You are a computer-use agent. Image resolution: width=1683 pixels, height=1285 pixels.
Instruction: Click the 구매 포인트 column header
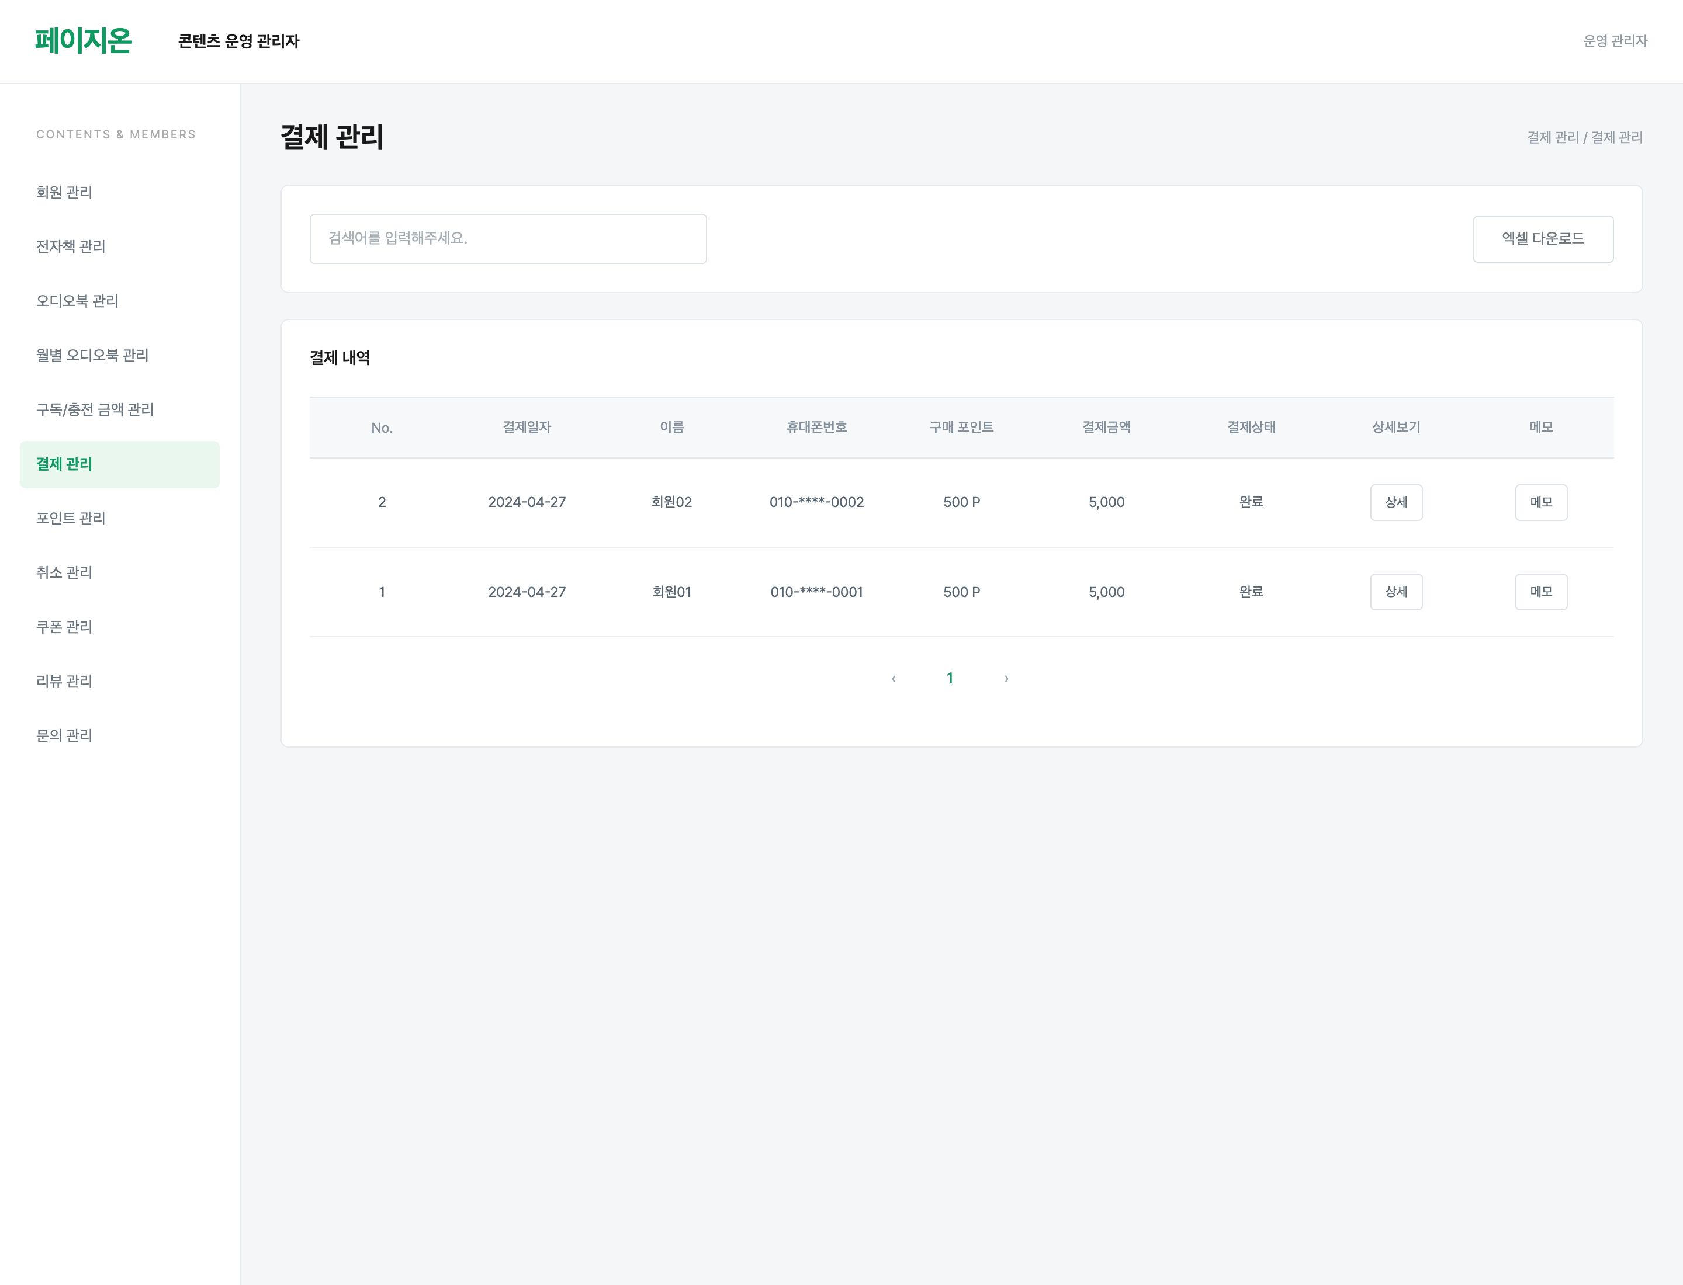[x=961, y=428]
